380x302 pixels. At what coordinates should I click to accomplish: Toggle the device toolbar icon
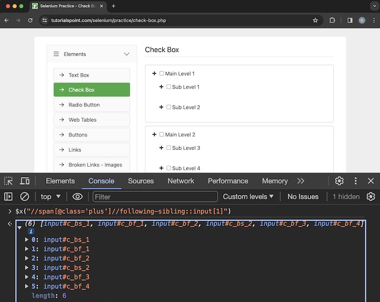[25, 181]
